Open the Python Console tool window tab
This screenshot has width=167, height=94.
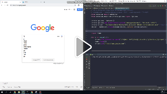111,88
